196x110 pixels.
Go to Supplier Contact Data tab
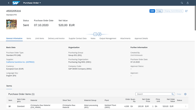click(x=78, y=39)
